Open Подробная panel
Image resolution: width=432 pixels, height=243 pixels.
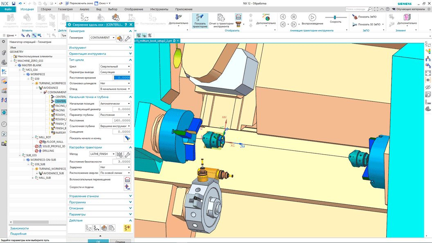tap(18, 234)
